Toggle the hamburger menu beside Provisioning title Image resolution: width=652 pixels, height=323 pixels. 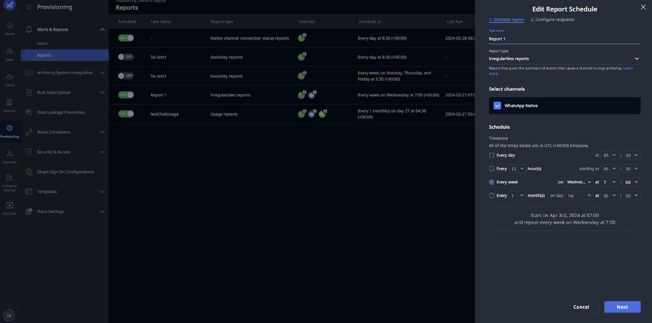(29, 7)
